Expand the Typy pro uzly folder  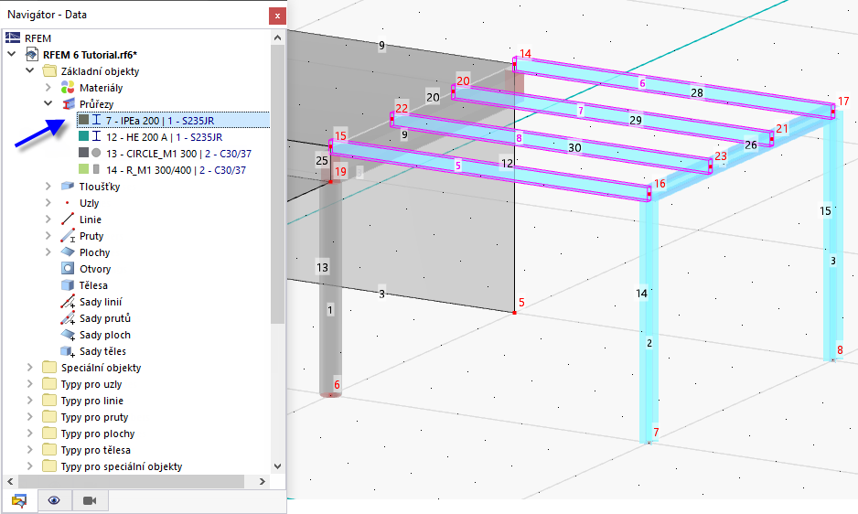pos(30,384)
